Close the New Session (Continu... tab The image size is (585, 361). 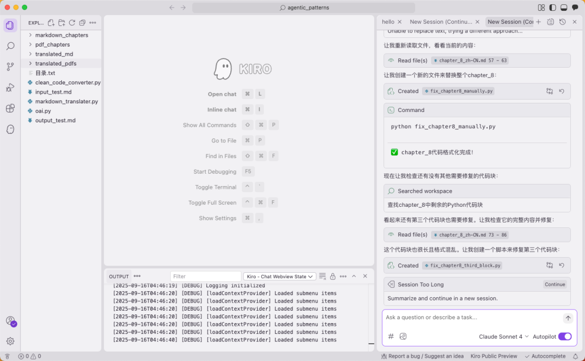pos(477,22)
